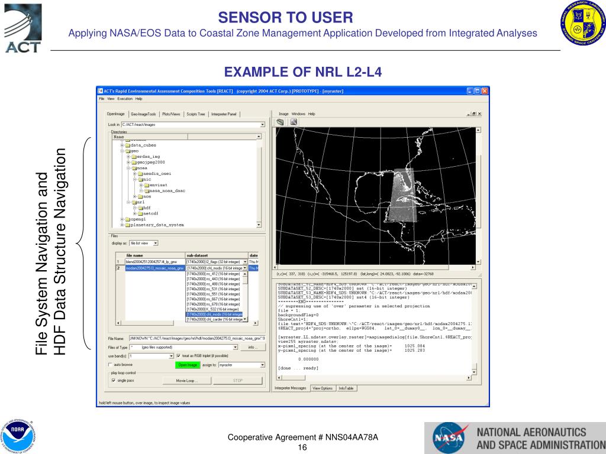This screenshot has height=454, width=606.
Task: Switch to the Scripts Tree tab
Action: coord(196,114)
